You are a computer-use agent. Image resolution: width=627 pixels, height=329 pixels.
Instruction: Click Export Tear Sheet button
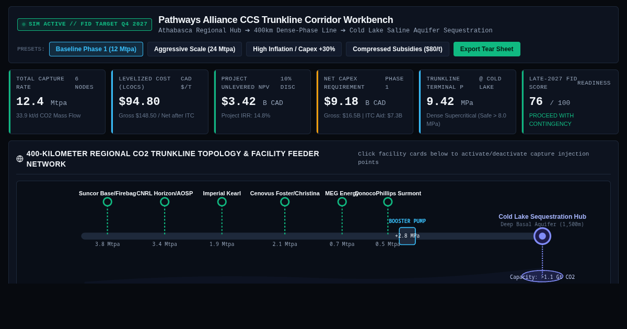(x=487, y=49)
